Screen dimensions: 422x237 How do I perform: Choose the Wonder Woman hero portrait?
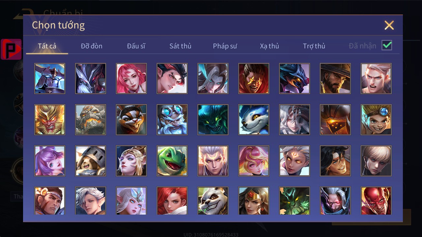click(254, 200)
